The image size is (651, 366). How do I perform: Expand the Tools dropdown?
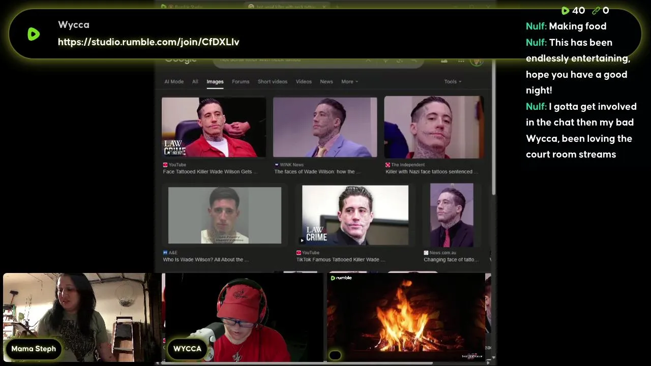point(453,81)
